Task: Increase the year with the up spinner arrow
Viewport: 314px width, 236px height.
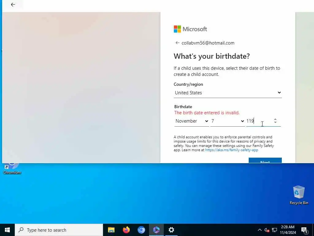Action: [x=275, y=119]
